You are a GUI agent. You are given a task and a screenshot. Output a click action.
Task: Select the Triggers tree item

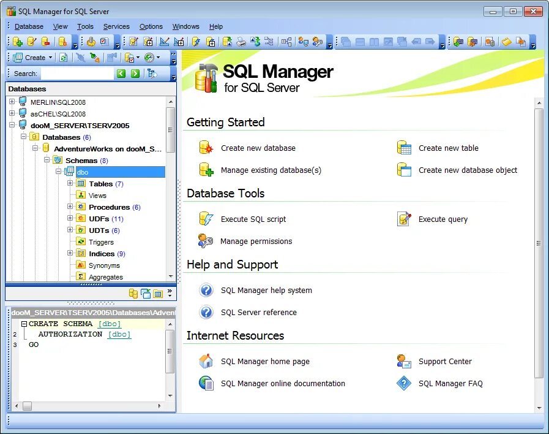click(x=101, y=242)
